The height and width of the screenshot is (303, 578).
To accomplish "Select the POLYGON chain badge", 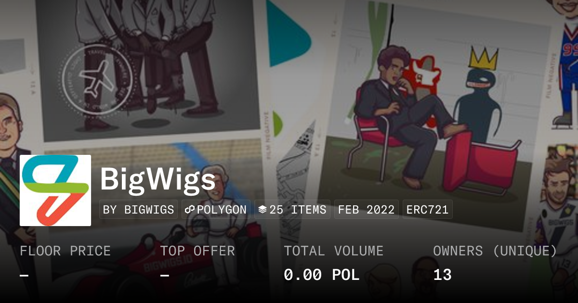I will (216, 210).
